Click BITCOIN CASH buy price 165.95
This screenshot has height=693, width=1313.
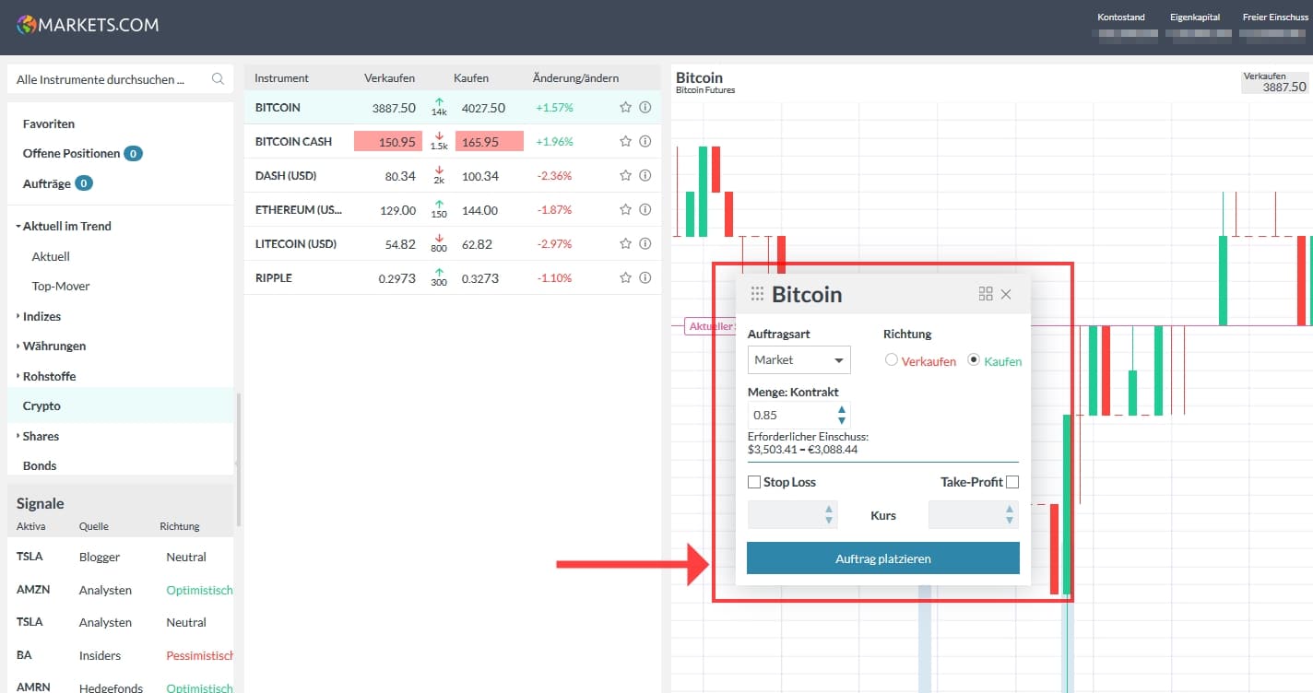click(x=489, y=142)
